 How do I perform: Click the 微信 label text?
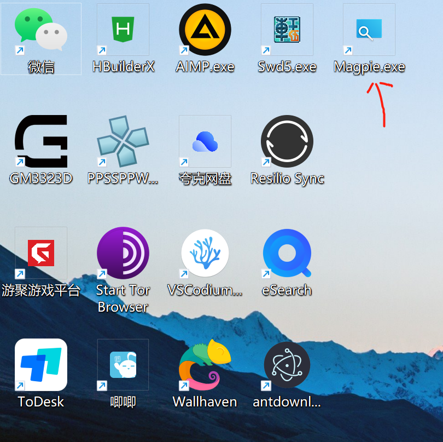(x=41, y=67)
